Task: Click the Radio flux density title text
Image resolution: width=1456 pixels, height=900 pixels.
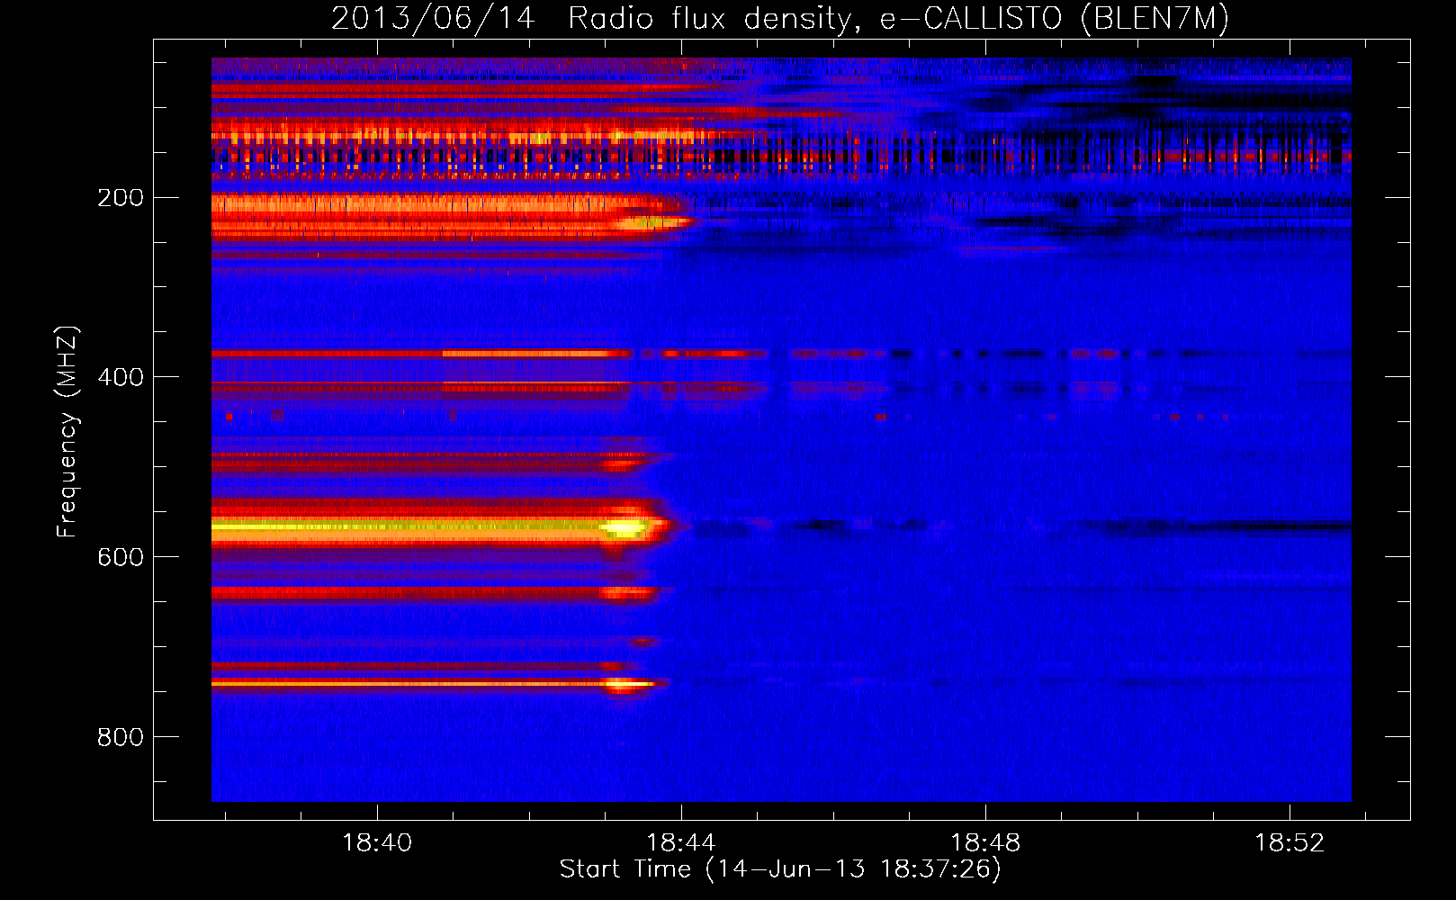Action: click(x=715, y=20)
